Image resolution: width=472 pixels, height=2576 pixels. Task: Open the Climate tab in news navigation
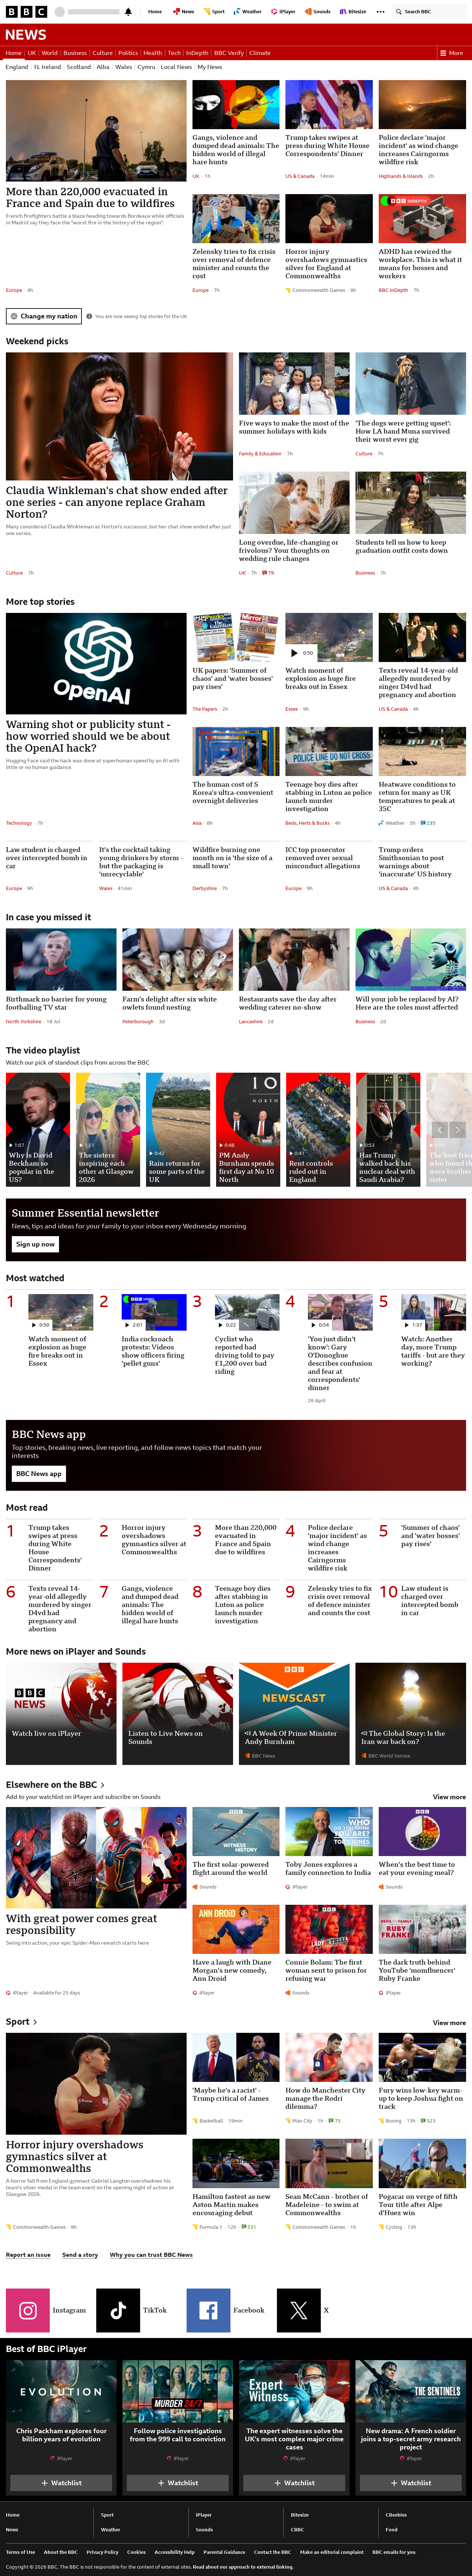point(260,53)
